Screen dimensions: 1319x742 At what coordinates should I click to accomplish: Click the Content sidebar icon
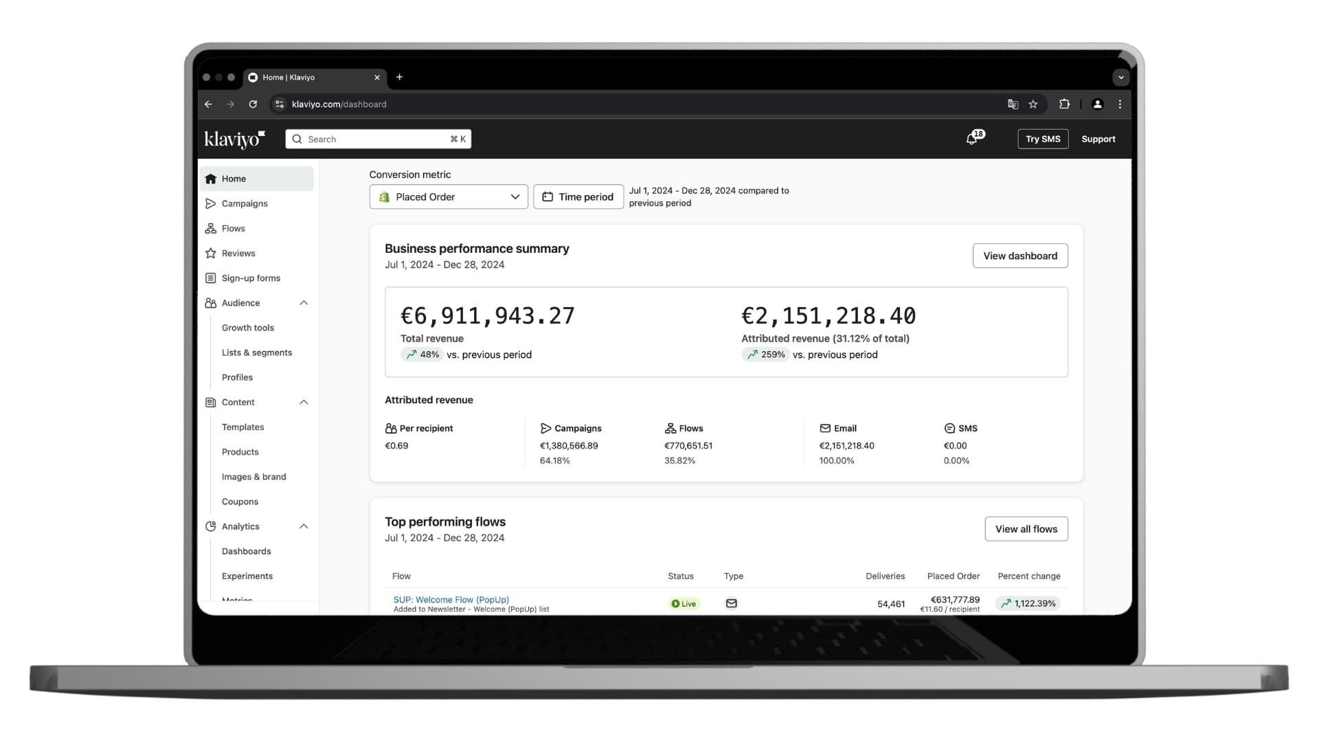tap(211, 403)
